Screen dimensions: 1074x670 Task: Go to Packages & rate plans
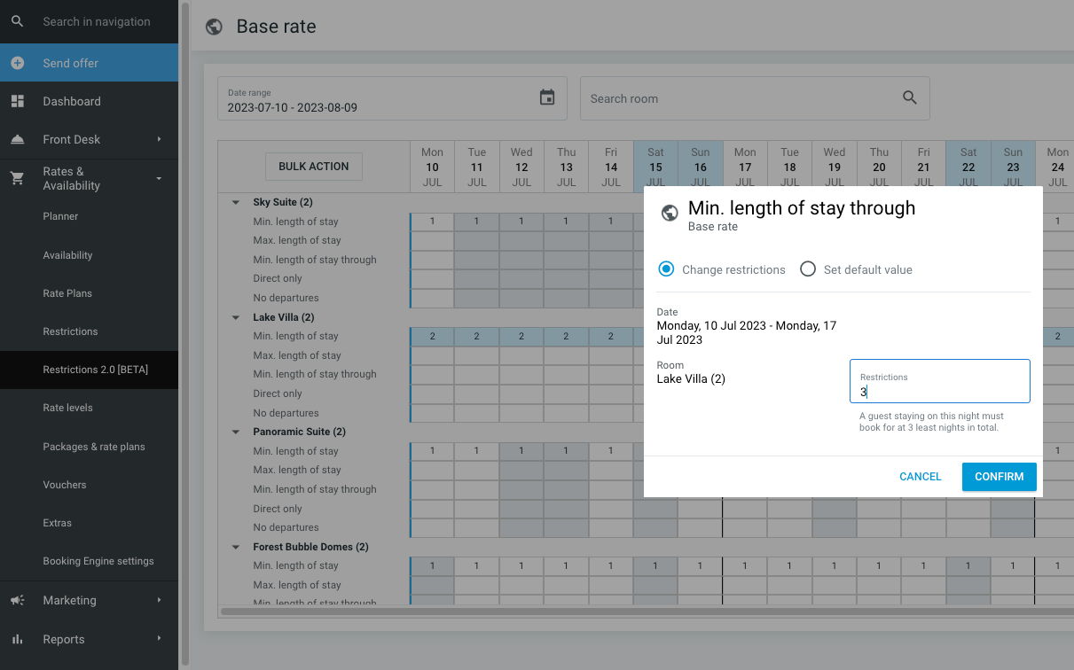pos(94,447)
